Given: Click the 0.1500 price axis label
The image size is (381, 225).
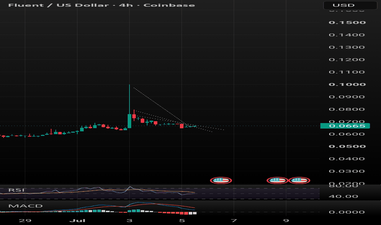Looking at the screenshot, I should [x=347, y=22].
